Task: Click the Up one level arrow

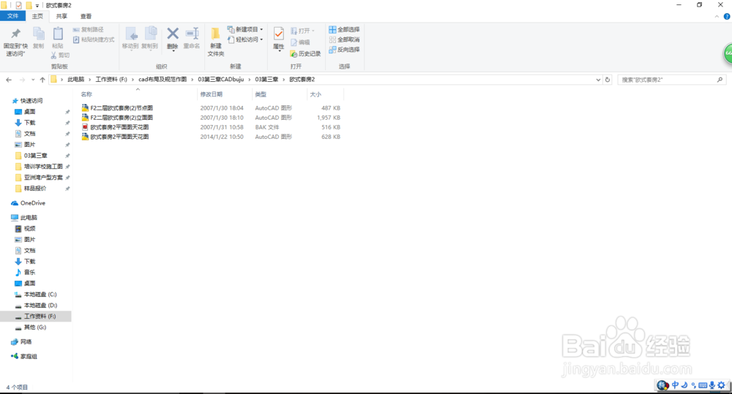Action: pos(42,80)
